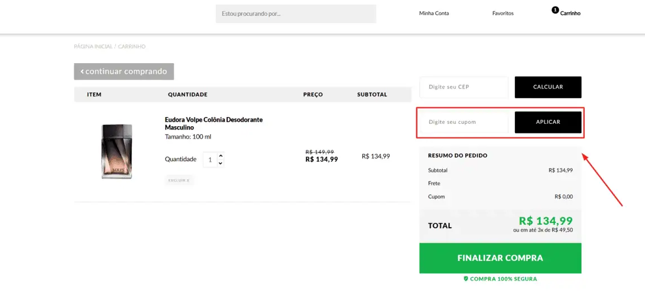Click the Cupom label in order summary
645x298 pixels.
pyautogui.click(x=437, y=197)
